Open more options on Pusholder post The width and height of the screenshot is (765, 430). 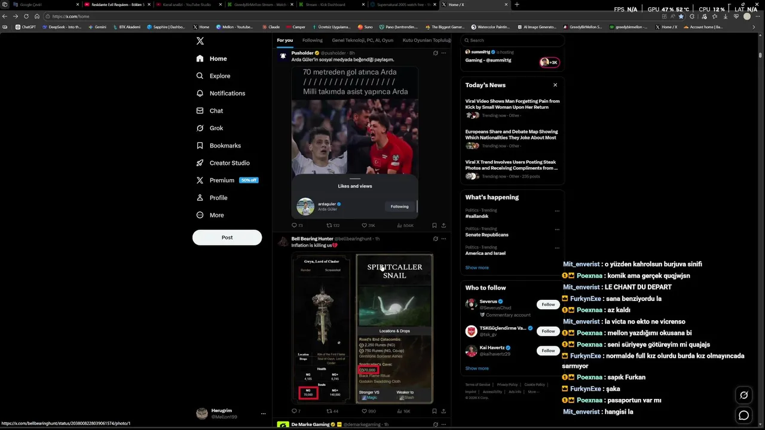pyautogui.click(x=443, y=53)
